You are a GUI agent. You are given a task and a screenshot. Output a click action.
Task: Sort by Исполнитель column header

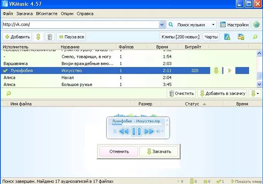click(x=30, y=47)
